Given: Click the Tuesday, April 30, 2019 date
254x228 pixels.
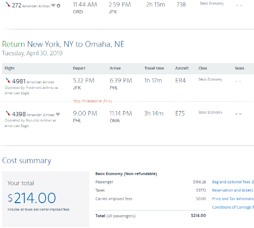Looking at the screenshot, I should (32, 53).
